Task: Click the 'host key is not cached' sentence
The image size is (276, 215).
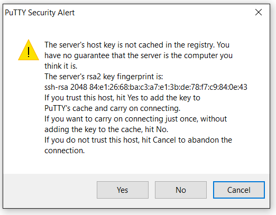Action: [x=137, y=45]
